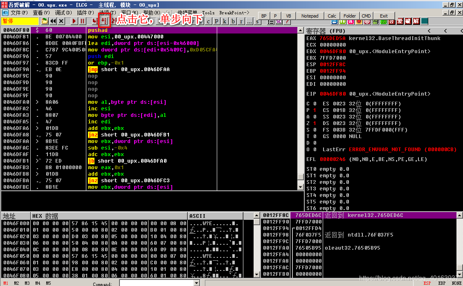Open breakpoints window with 'b' icon

click(233, 21)
